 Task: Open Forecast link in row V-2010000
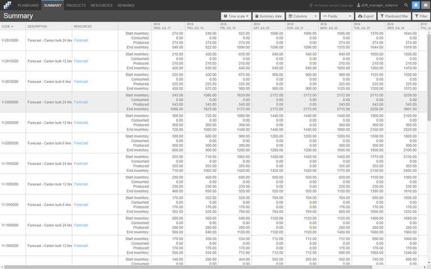[81, 82]
